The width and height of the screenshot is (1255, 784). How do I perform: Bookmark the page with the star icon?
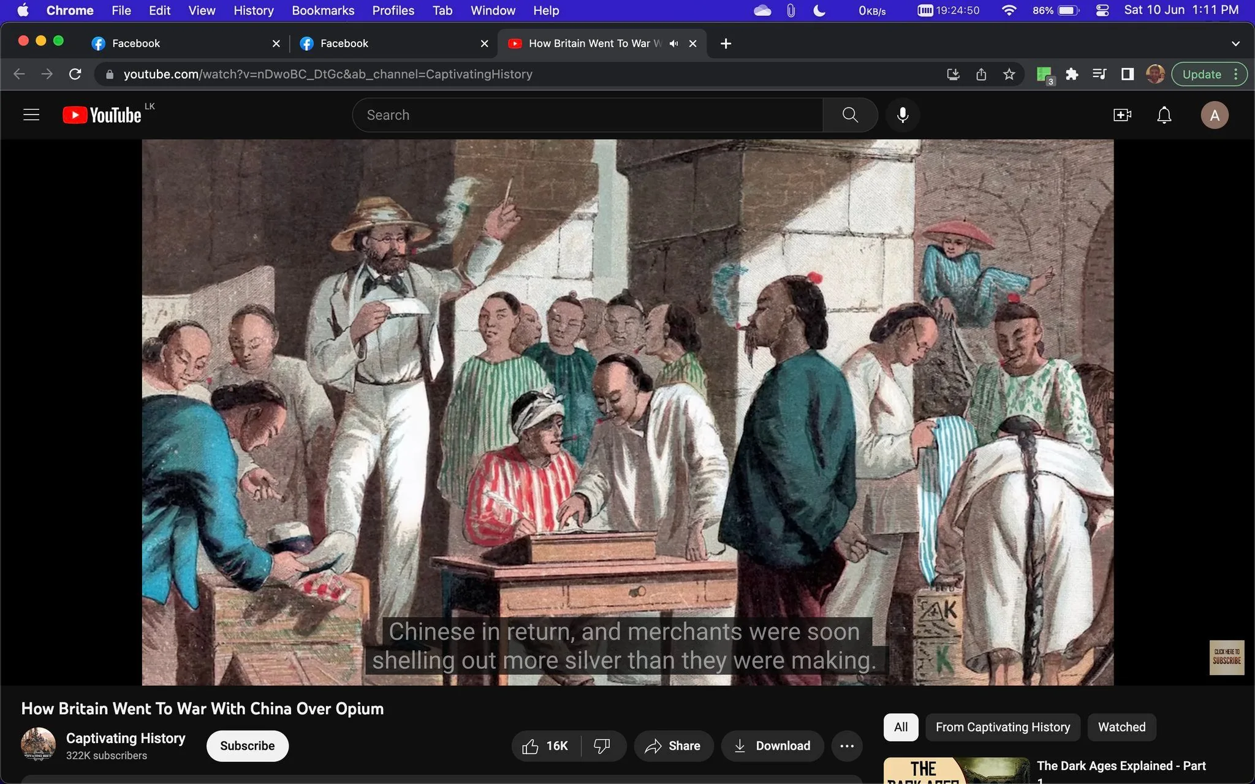[x=1009, y=74]
